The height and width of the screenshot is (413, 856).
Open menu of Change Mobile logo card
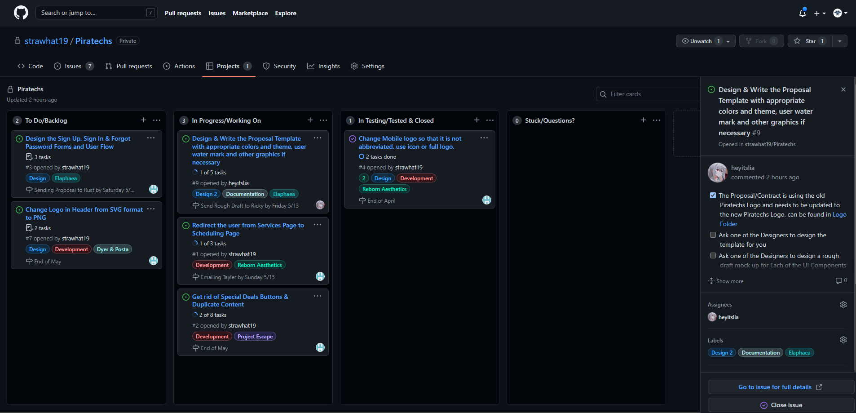(484, 138)
